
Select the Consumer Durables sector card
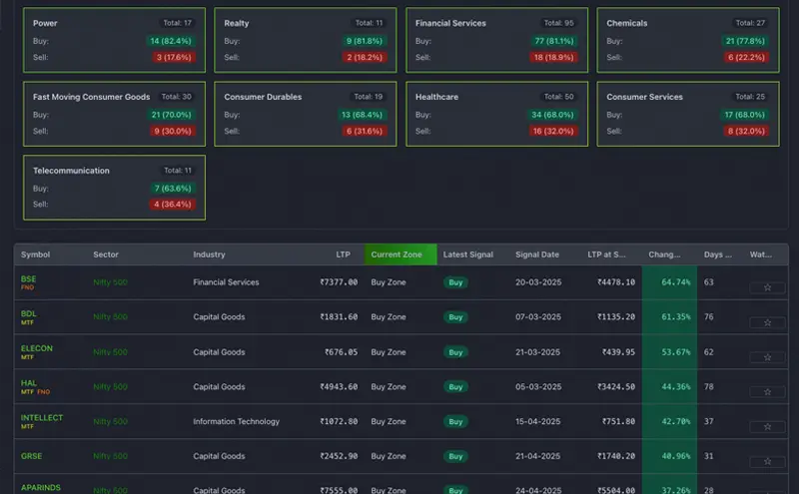[306, 114]
